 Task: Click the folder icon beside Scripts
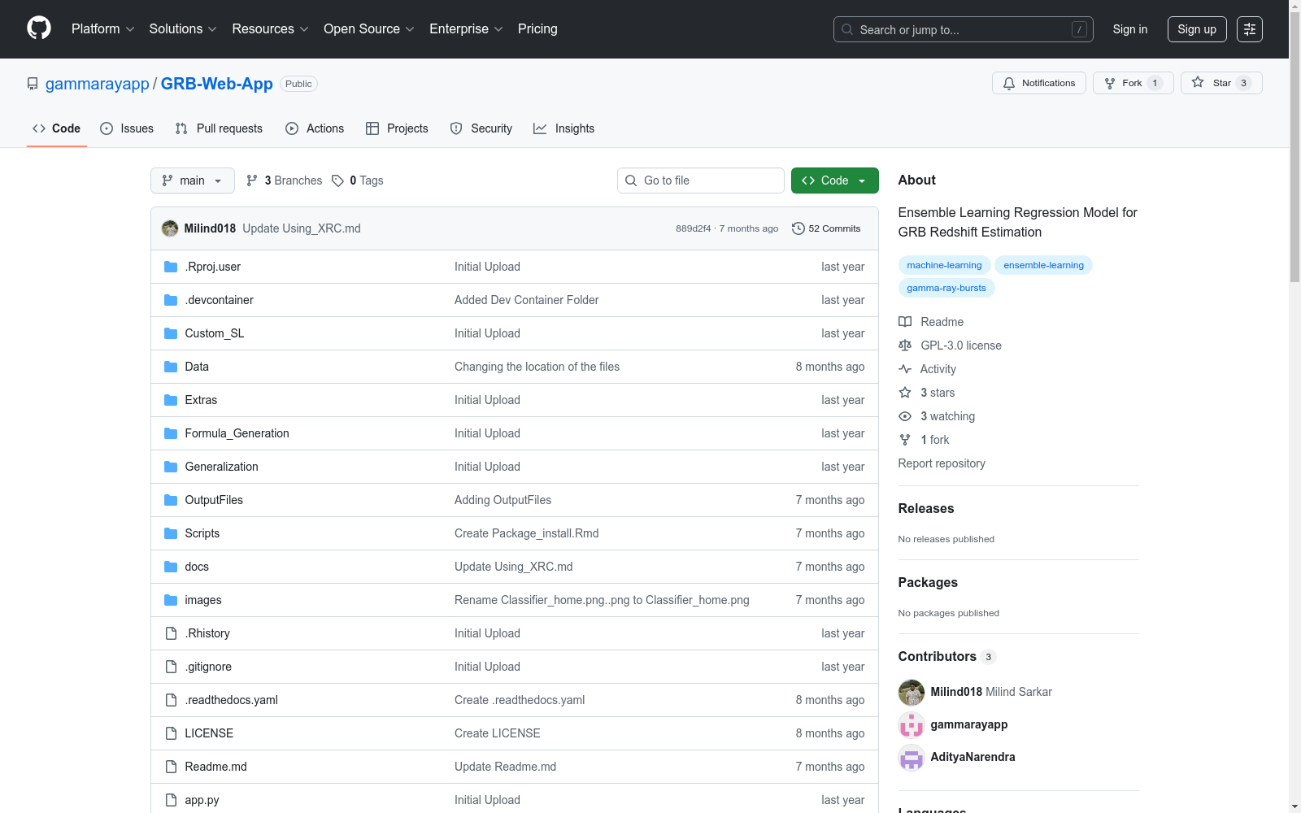pos(171,533)
